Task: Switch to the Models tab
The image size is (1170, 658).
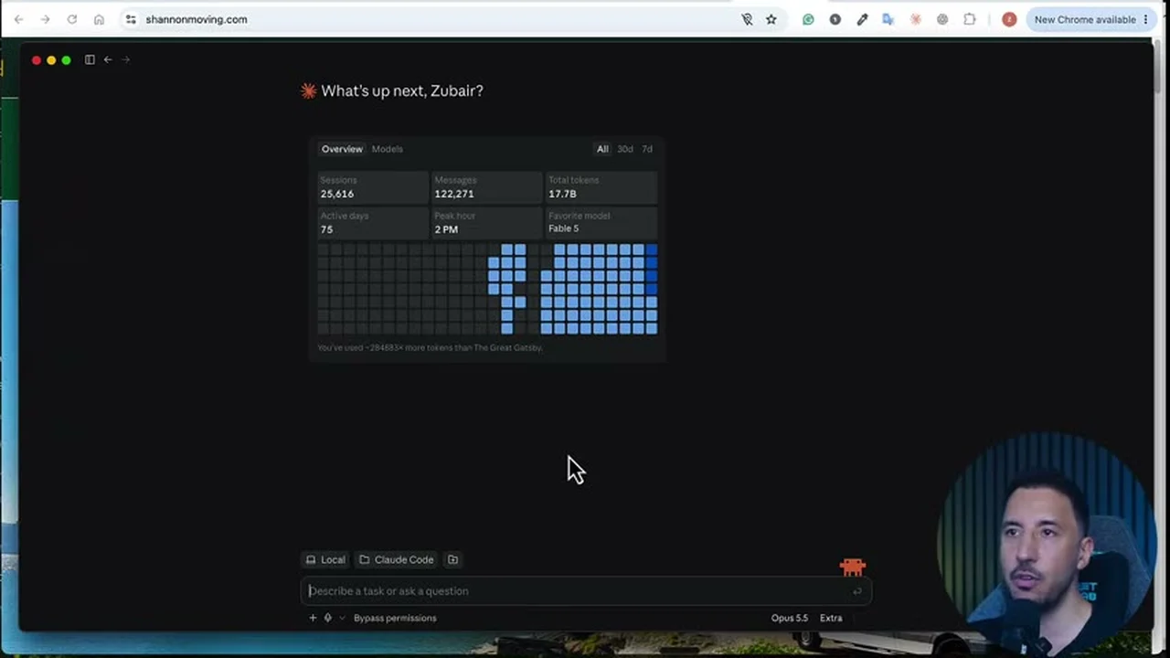Action: pos(388,149)
